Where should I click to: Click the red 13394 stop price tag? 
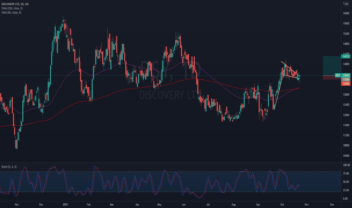coord(346,84)
